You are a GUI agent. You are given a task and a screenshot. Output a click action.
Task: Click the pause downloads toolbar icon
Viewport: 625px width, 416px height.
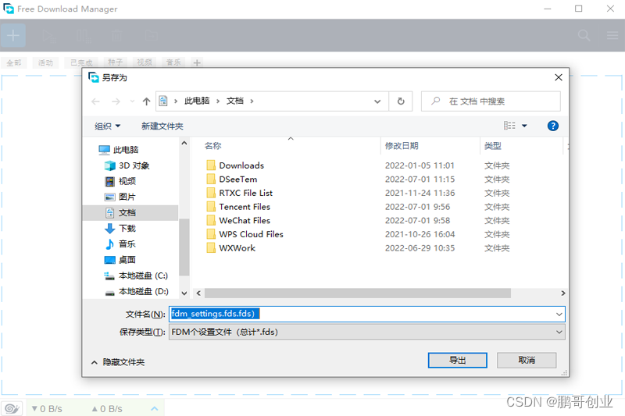point(84,36)
